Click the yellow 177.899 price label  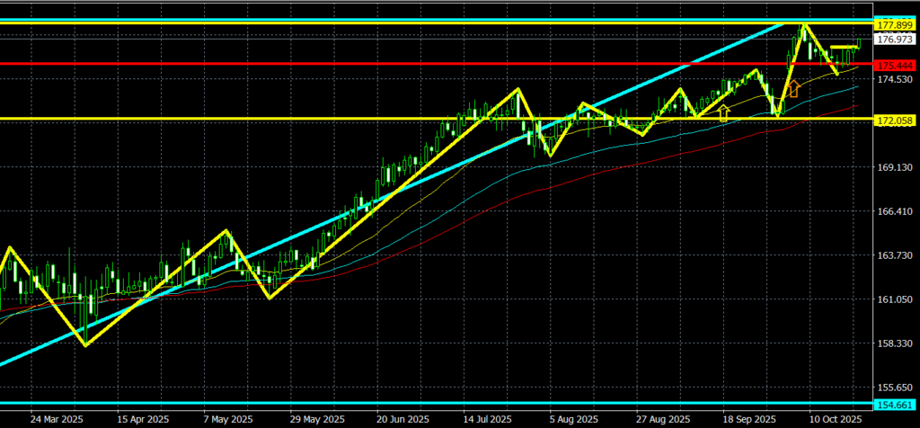click(x=893, y=26)
